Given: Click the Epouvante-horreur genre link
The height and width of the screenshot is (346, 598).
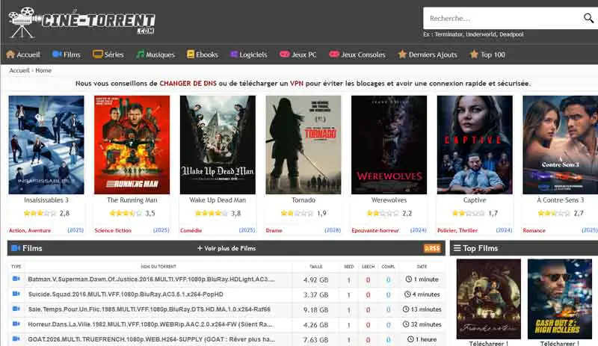Looking at the screenshot, I should point(375,230).
